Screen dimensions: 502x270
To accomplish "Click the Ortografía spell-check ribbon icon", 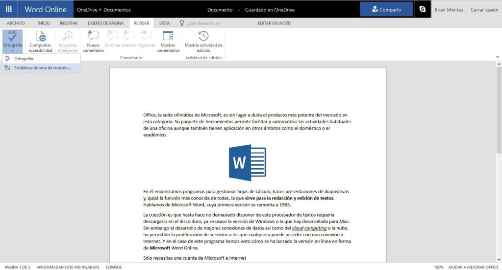I will (x=12, y=36).
